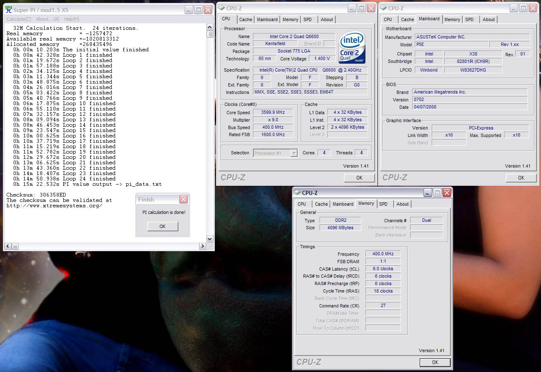Minimize the Super PI window
The height and width of the screenshot is (372, 541).
tap(188, 10)
